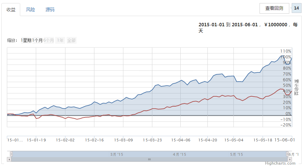The height and width of the screenshot is (167, 303).
Task: Click the 15-05-18 x-axis label
Action: 263,140
